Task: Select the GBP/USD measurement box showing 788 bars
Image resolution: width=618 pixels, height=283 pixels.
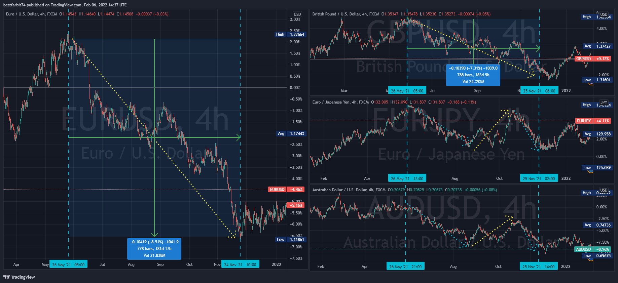Action: click(x=473, y=75)
